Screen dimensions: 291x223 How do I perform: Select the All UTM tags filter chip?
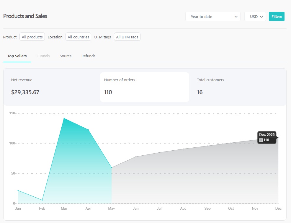pos(127,37)
